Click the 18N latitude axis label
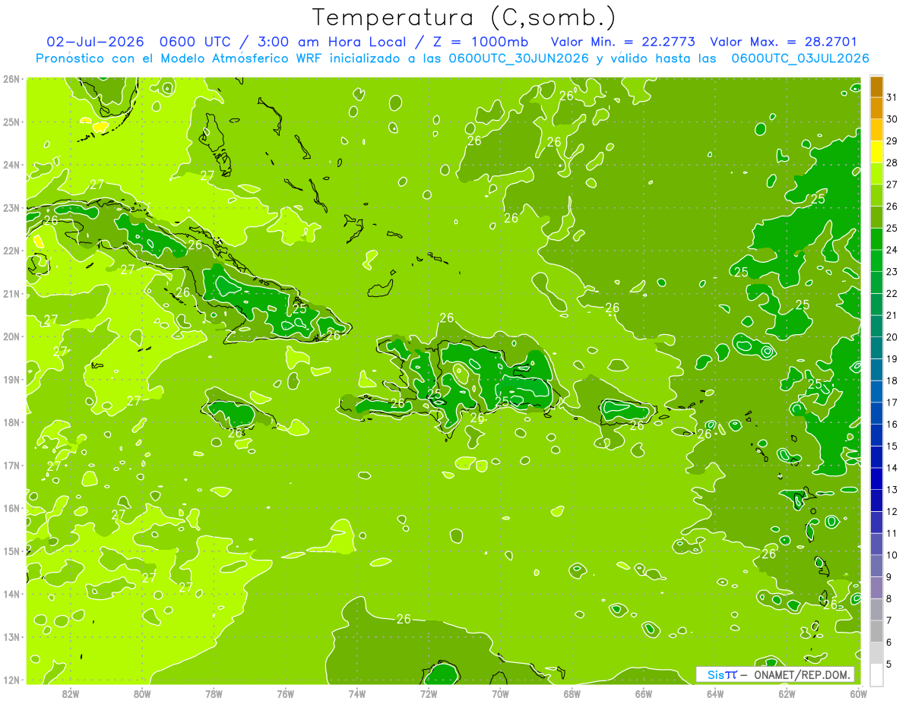The image size is (912, 704). (11, 422)
